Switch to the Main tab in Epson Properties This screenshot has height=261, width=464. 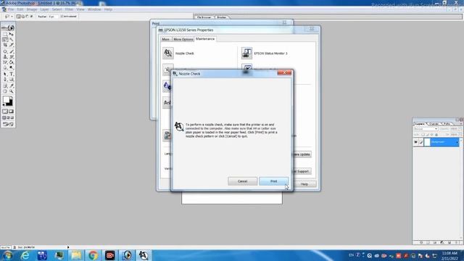(x=166, y=39)
